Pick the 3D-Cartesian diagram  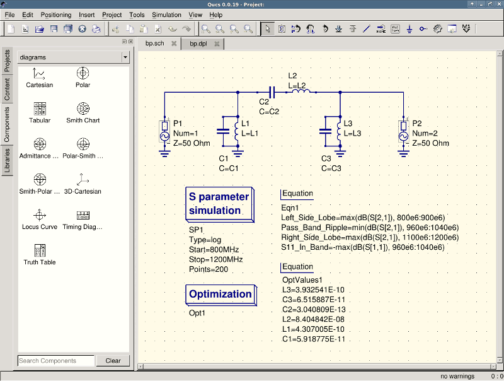click(x=83, y=184)
